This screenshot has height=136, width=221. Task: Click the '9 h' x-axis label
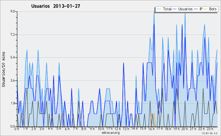tap(92, 129)
